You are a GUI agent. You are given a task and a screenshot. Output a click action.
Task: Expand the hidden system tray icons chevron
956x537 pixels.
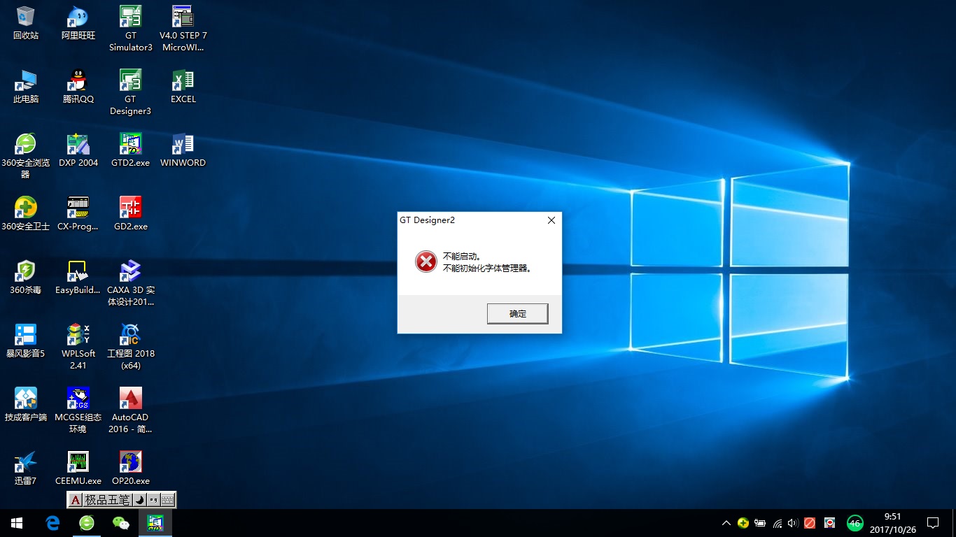(726, 523)
